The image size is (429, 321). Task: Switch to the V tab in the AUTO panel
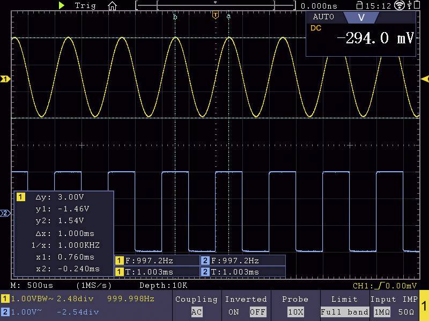[361, 17]
